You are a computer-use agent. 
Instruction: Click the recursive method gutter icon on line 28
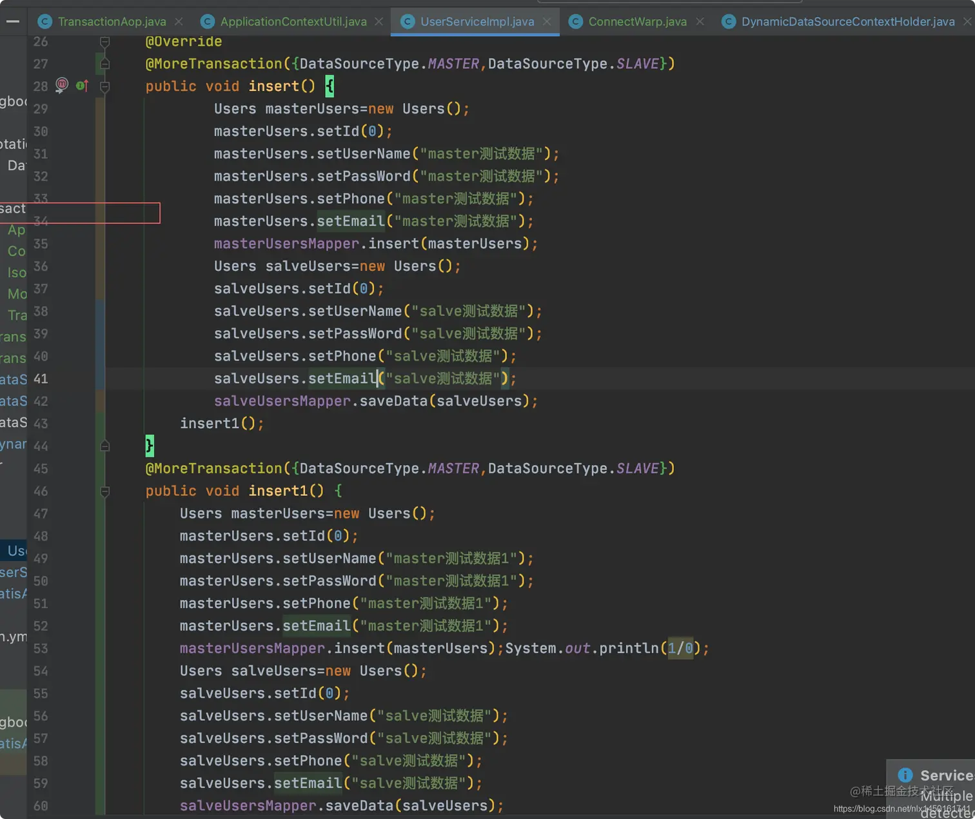click(62, 85)
